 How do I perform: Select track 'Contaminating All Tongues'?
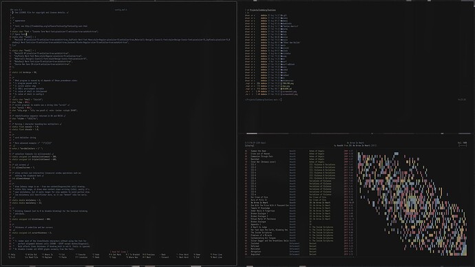[x=263, y=238]
